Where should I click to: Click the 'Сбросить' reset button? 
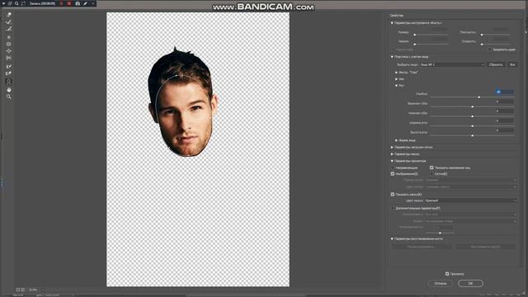pos(496,64)
